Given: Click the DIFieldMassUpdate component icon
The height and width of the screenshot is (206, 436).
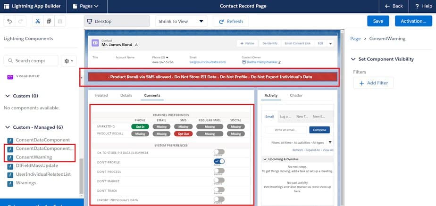Looking at the screenshot, I should pyautogui.click(x=10, y=165).
